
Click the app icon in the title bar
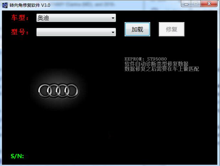[x=5, y=5]
